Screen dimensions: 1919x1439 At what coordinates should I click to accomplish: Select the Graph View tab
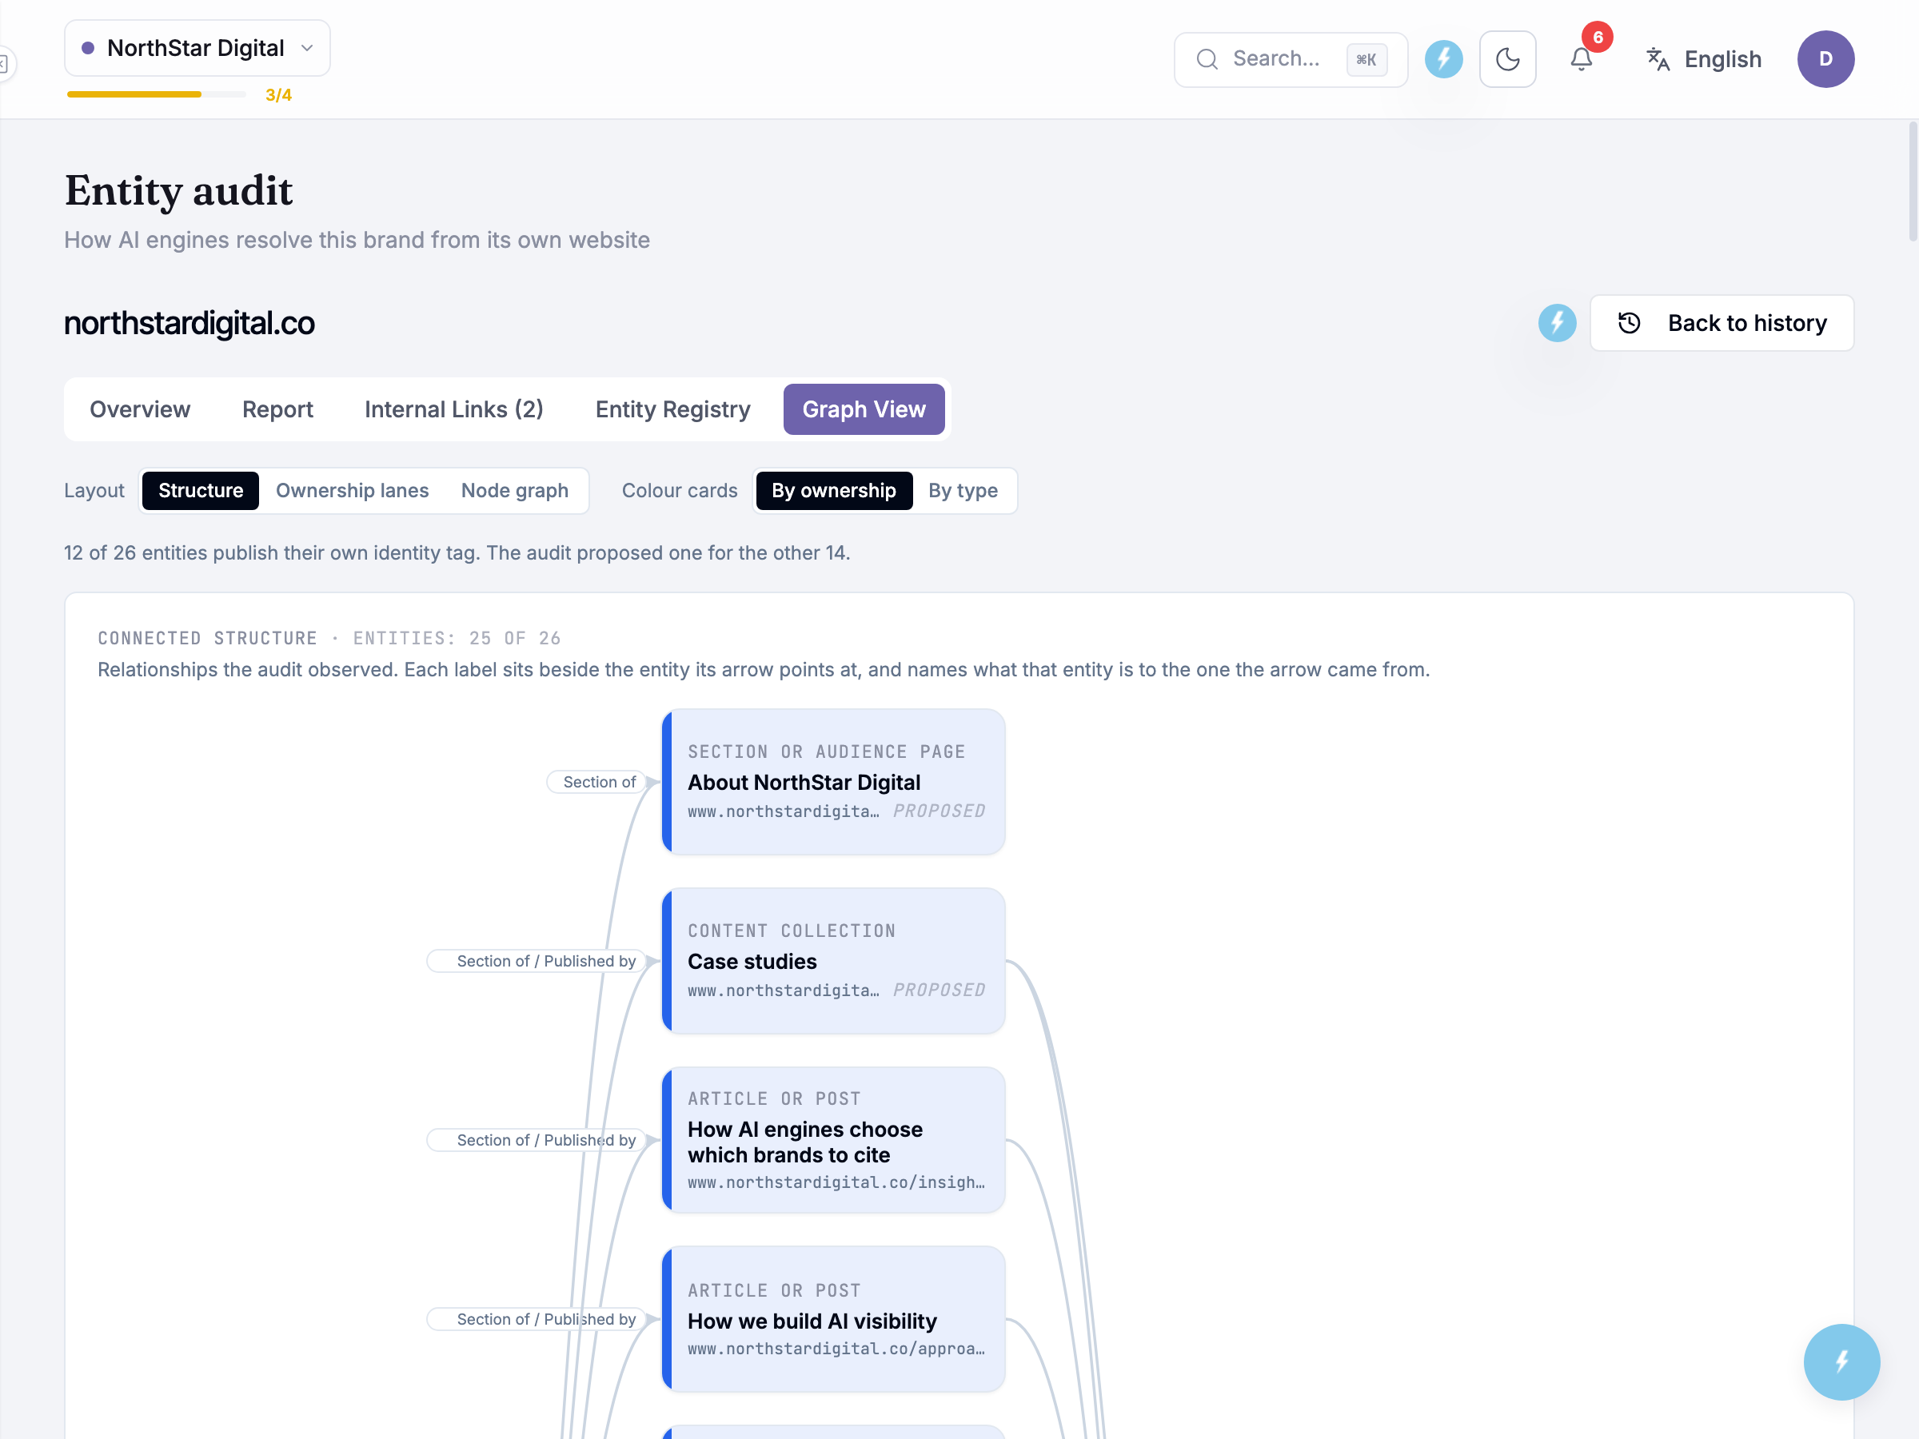(864, 409)
